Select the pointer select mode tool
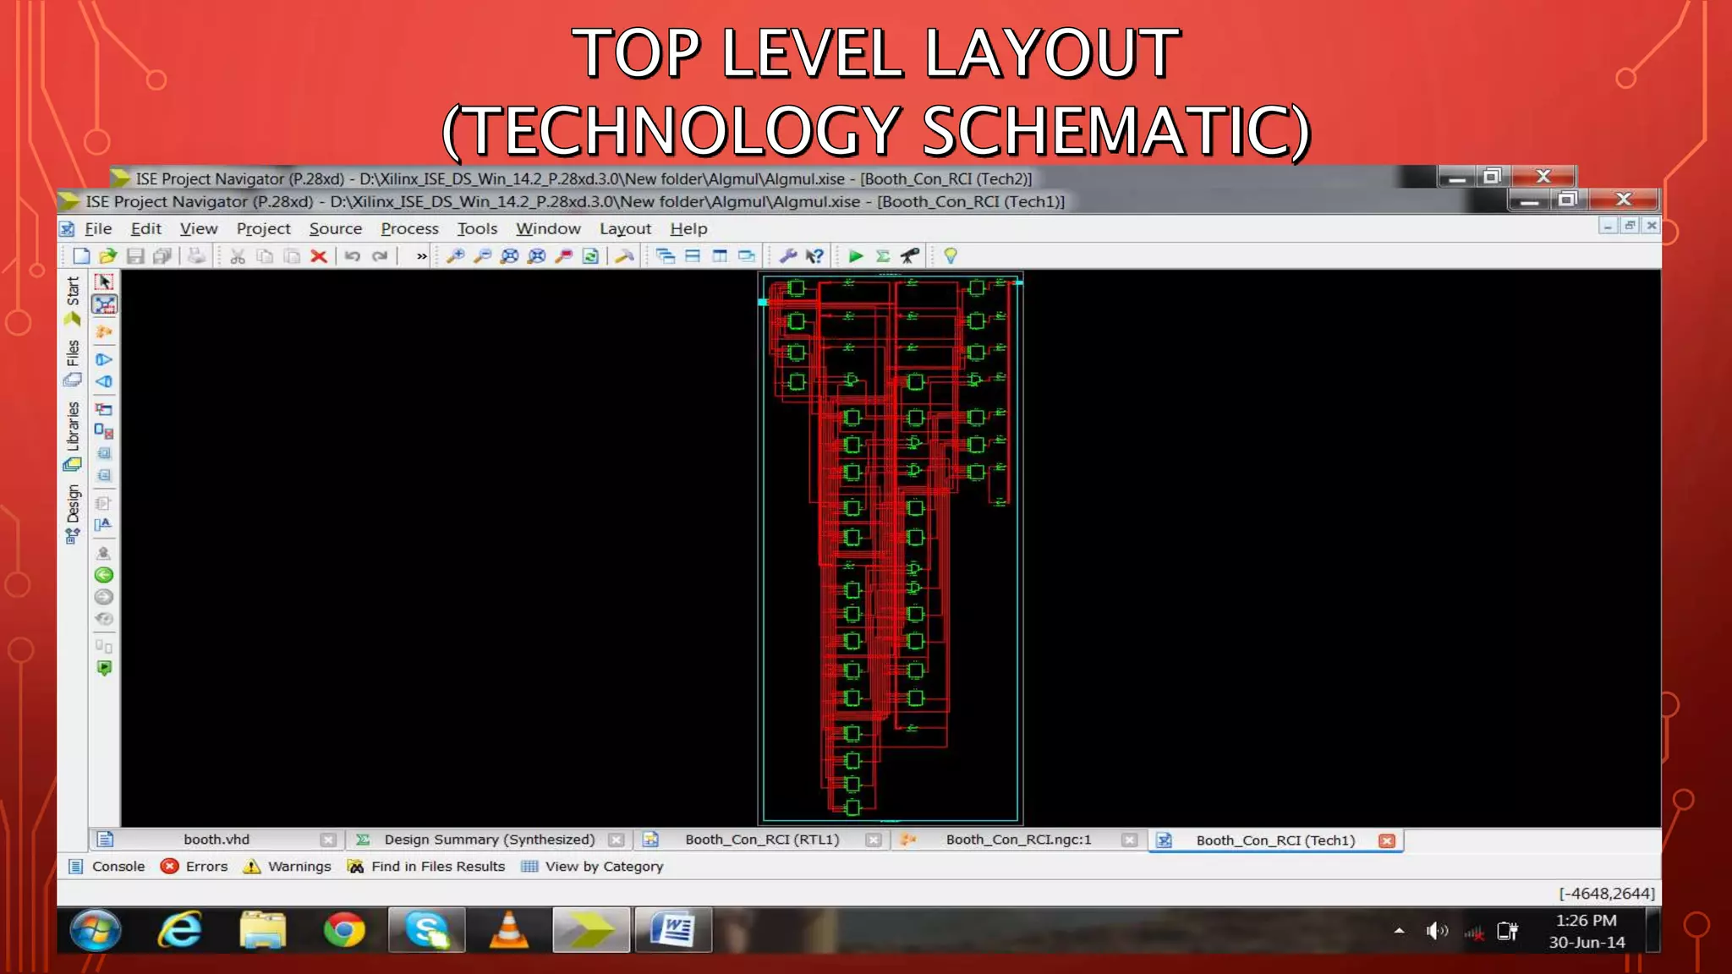 click(104, 282)
